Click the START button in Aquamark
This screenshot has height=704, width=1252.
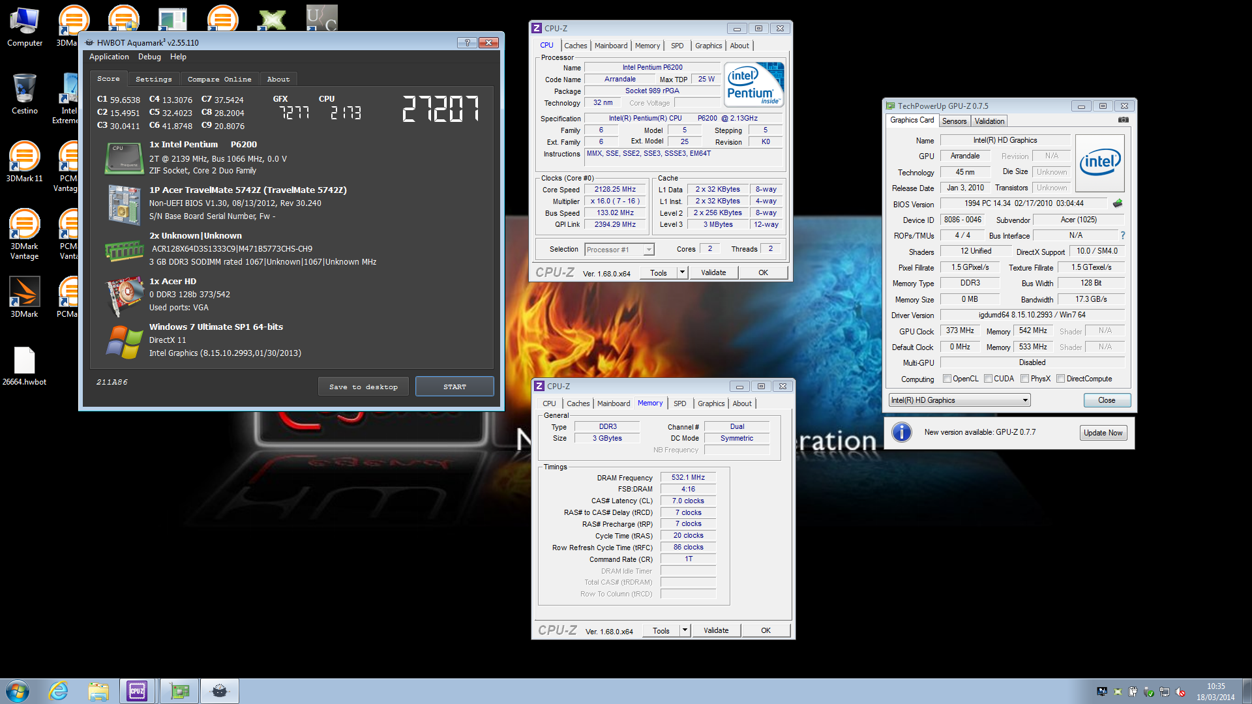pyautogui.click(x=455, y=387)
